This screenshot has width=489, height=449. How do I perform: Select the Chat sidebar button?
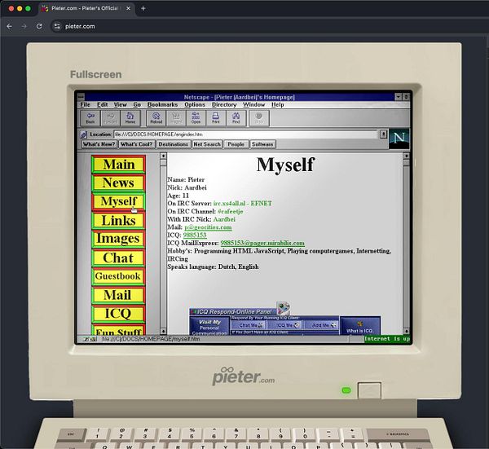point(118,258)
